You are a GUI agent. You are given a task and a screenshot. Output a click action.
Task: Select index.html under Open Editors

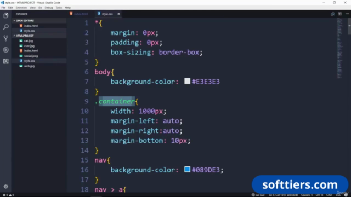pyautogui.click(x=39, y=26)
